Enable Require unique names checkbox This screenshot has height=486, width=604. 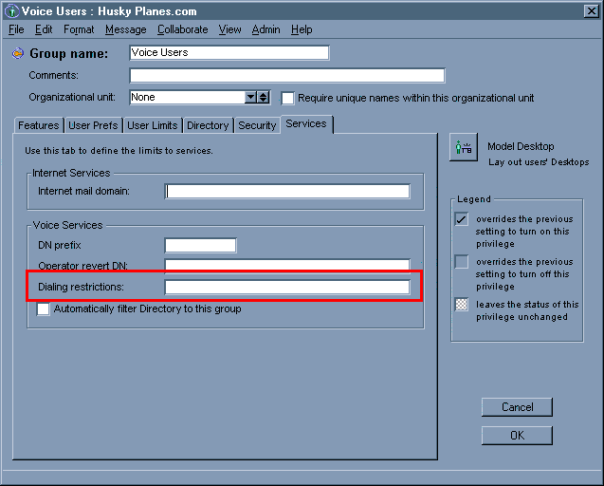288,98
